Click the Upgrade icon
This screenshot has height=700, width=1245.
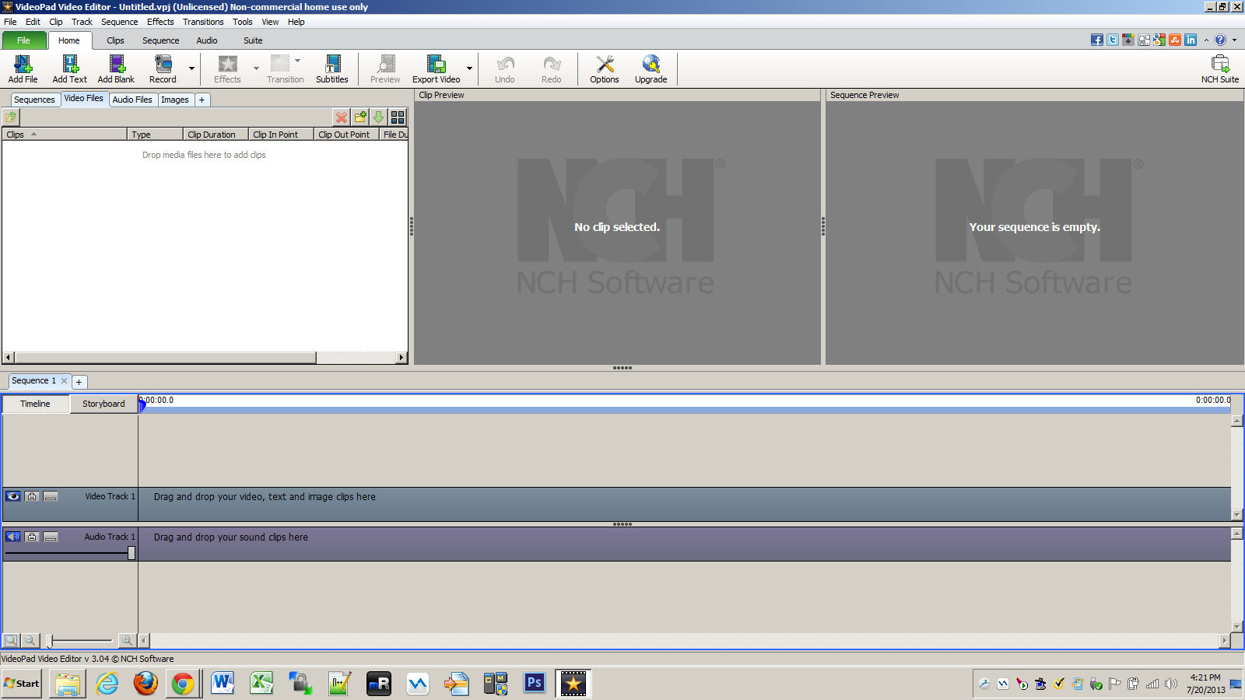651,68
